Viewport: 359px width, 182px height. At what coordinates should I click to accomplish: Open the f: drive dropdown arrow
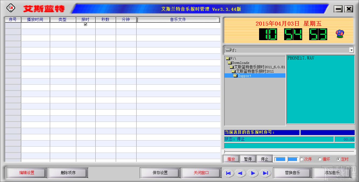pos(351,50)
